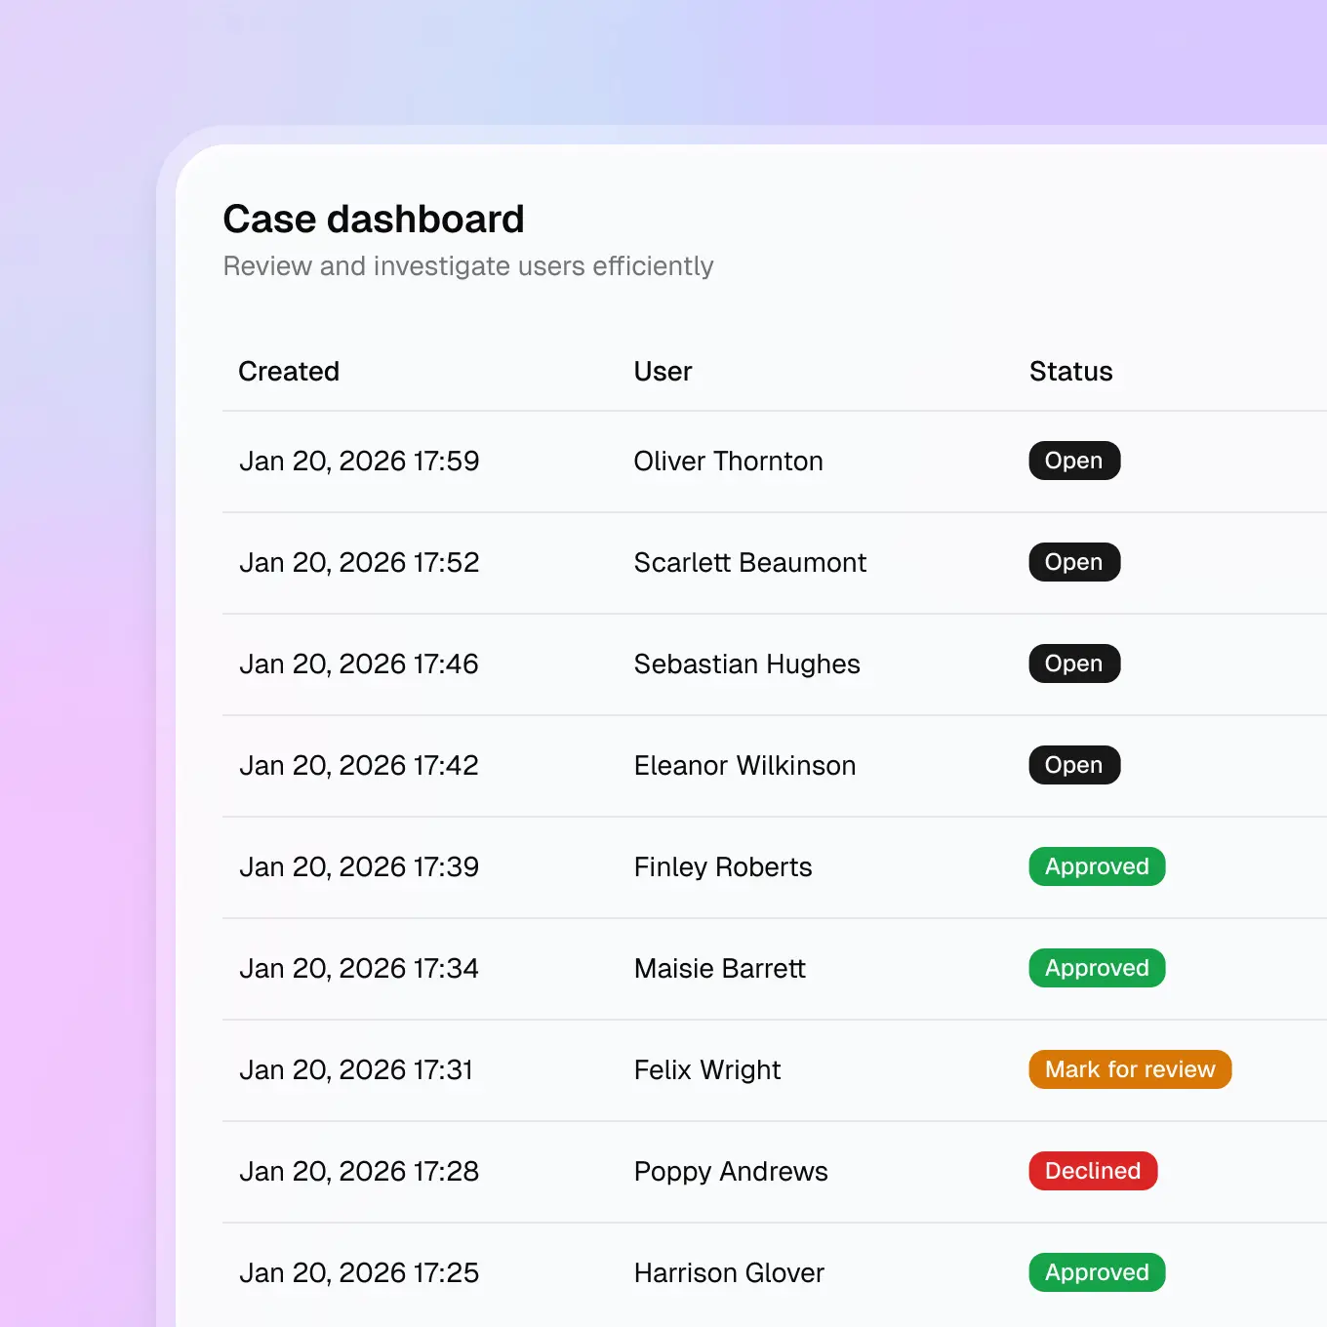Image resolution: width=1327 pixels, height=1327 pixels.
Task: Click Poppy Andrews user name
Action: (730, 1172)
